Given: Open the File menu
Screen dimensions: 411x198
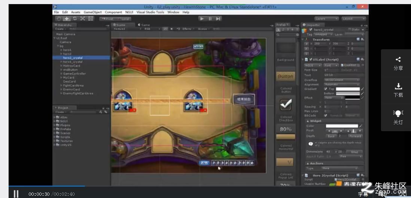Looking at the screenshot, I should tap(57, 12).
